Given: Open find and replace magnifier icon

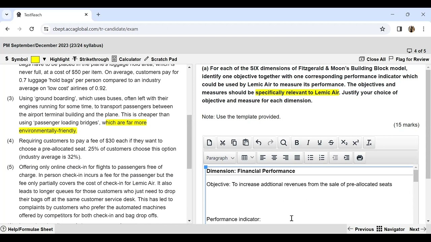Looking at the screenshot, I should 284,143.
